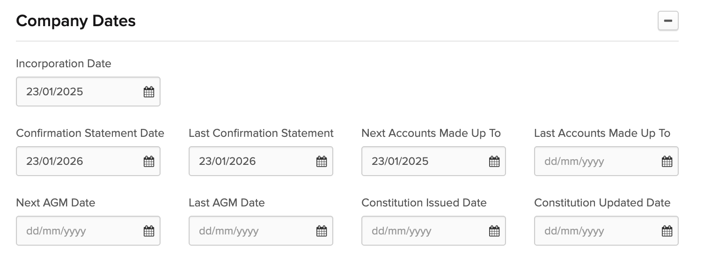Click the Company Dates heading
Viewport: 704px width, 269px height.
coord(76,21)
